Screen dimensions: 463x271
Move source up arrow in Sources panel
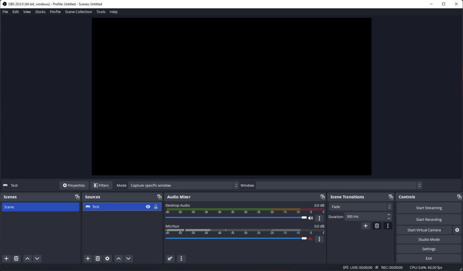tap(119, 259)
